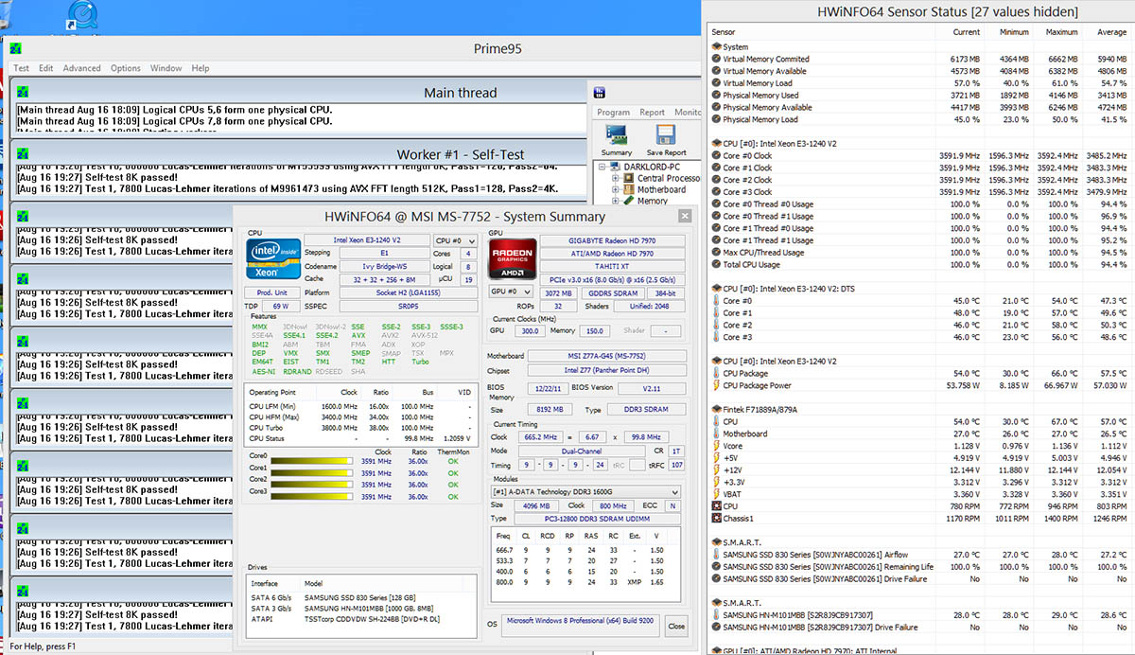The width and height of the screenshot is (1135, 655).
Task: Open the Program menu in HWiNFO64
Action: (614, 112)
